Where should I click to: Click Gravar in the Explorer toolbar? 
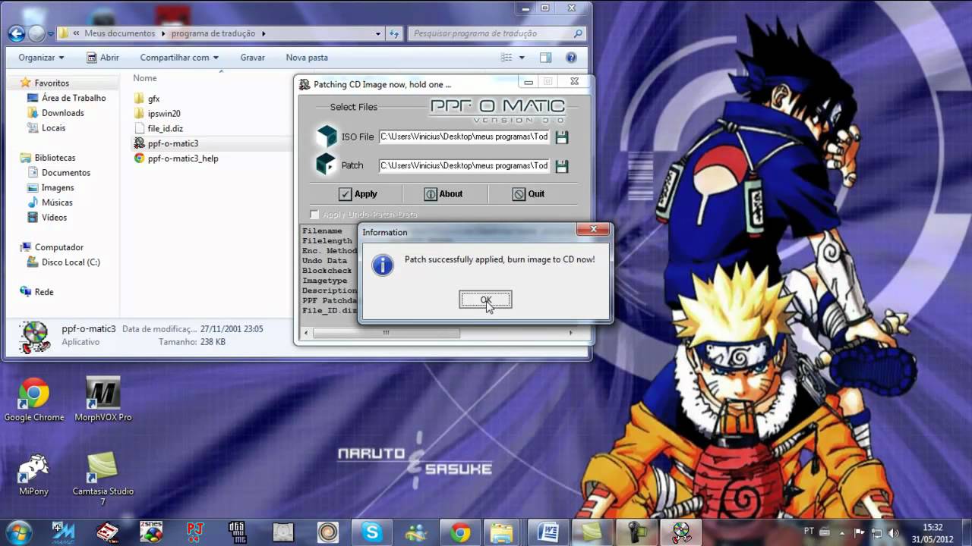252,58
